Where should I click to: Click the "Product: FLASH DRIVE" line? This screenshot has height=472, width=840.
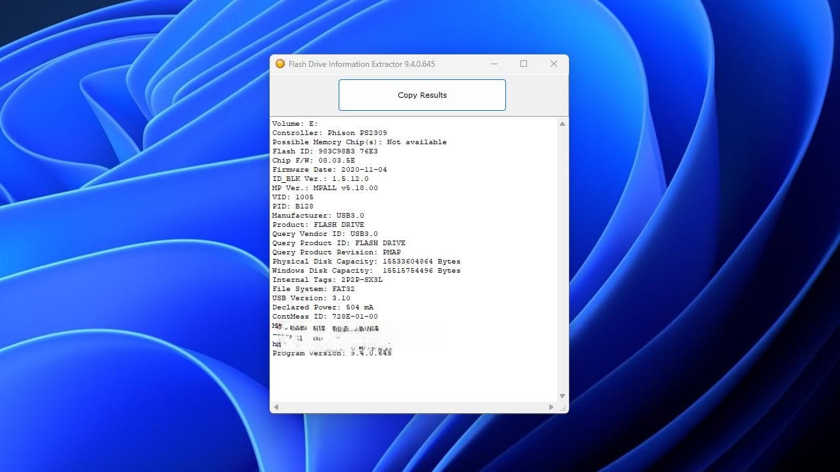(318, 224)
